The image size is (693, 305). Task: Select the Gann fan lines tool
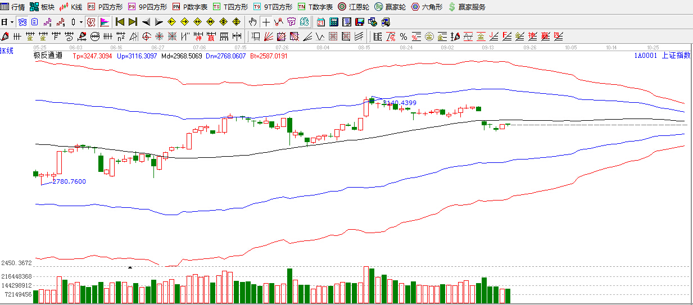(x=269, y=37)
